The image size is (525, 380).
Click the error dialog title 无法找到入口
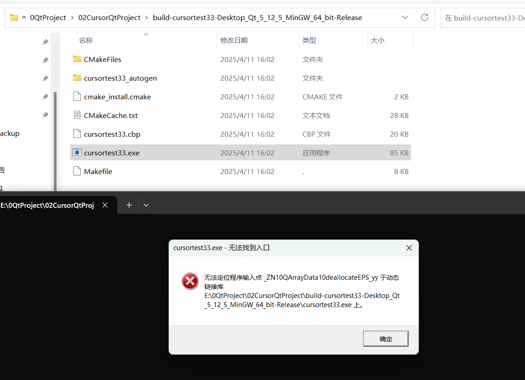click(x=249, y=248)
